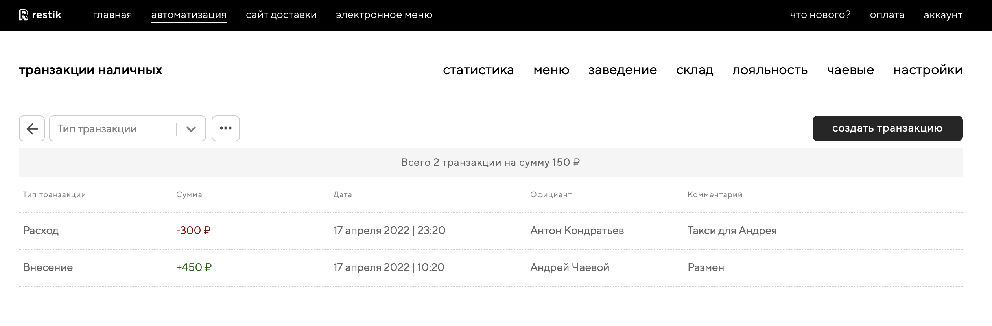Expand the transaction type dropdown chevron

tap(191, 129)
